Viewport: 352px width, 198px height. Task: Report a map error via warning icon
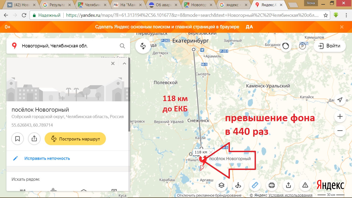(x=305, y=185)
